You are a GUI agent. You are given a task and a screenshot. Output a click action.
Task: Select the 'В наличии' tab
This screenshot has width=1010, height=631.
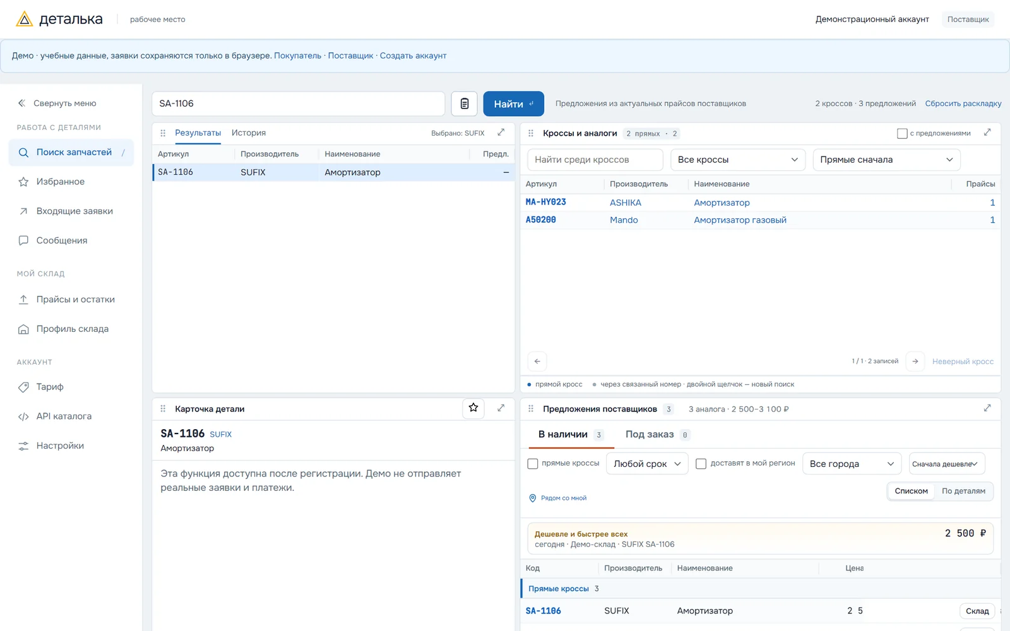571,434
